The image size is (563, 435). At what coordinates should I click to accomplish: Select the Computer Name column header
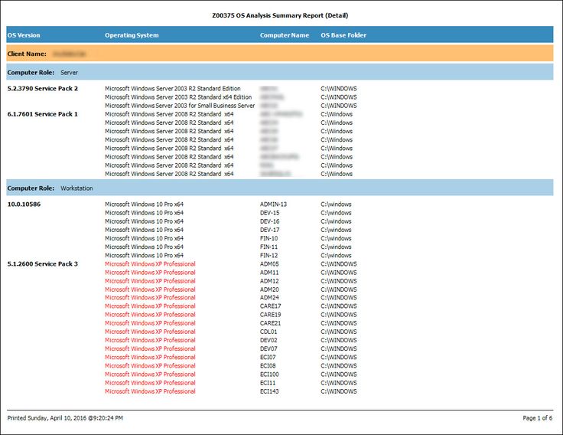[x=285, y=35]
